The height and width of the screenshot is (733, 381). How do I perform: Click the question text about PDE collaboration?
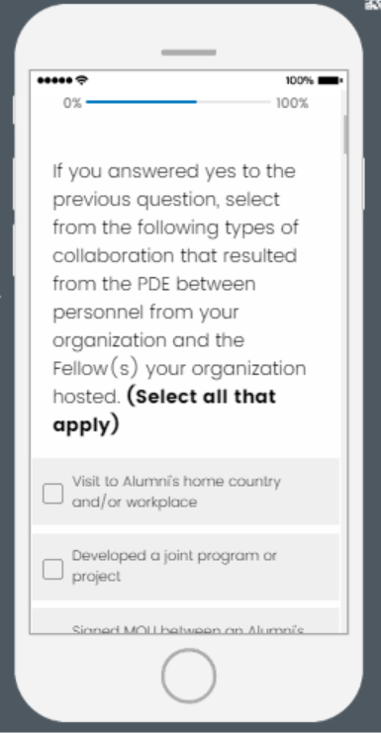(179, 298)
